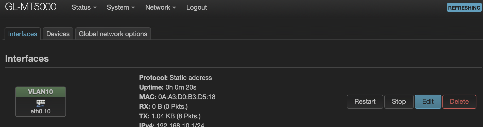Open the Status dropdown menu

click(x=84, y=8)
